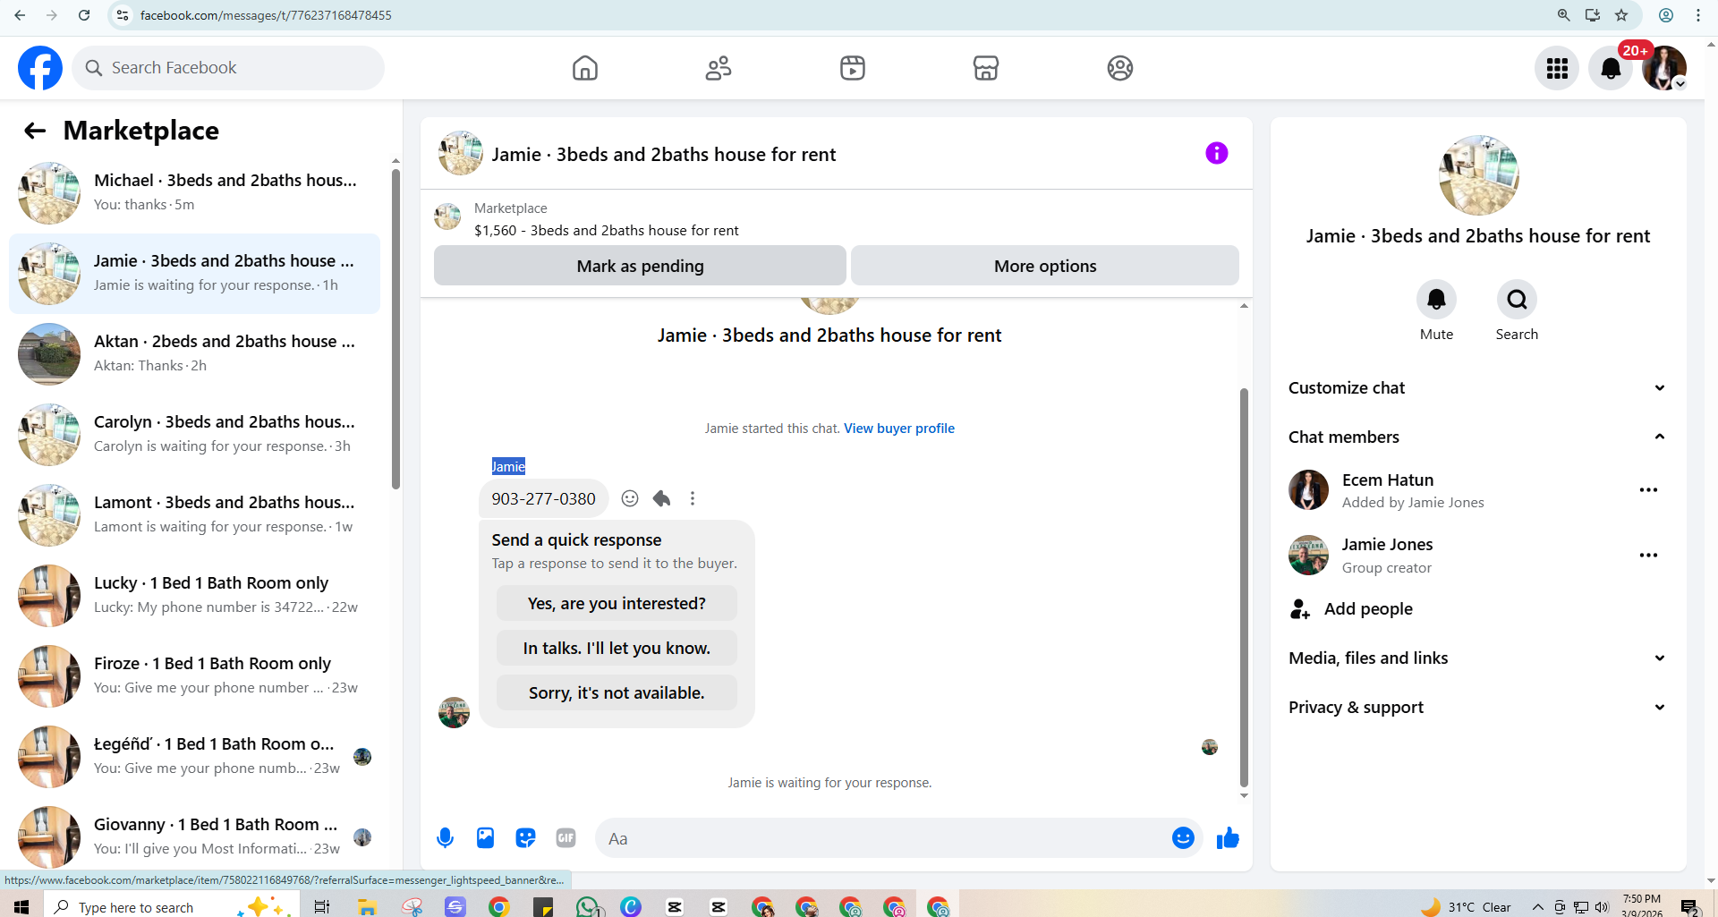Expand the Privacy & support section
Image resolution: width=1718 pixels, height=917 pixels.
1478,707
